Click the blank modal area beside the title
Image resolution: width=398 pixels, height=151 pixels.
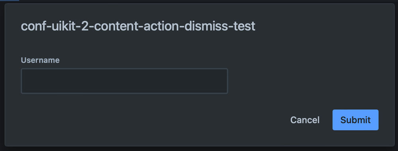click(322, 26)
